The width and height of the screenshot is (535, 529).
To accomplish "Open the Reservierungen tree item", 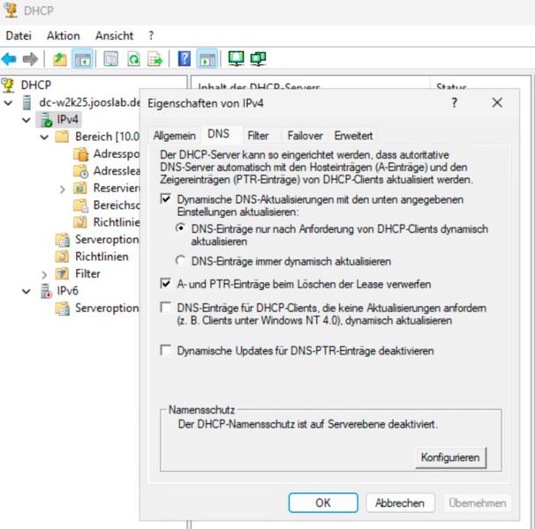I will click(117, 188).
